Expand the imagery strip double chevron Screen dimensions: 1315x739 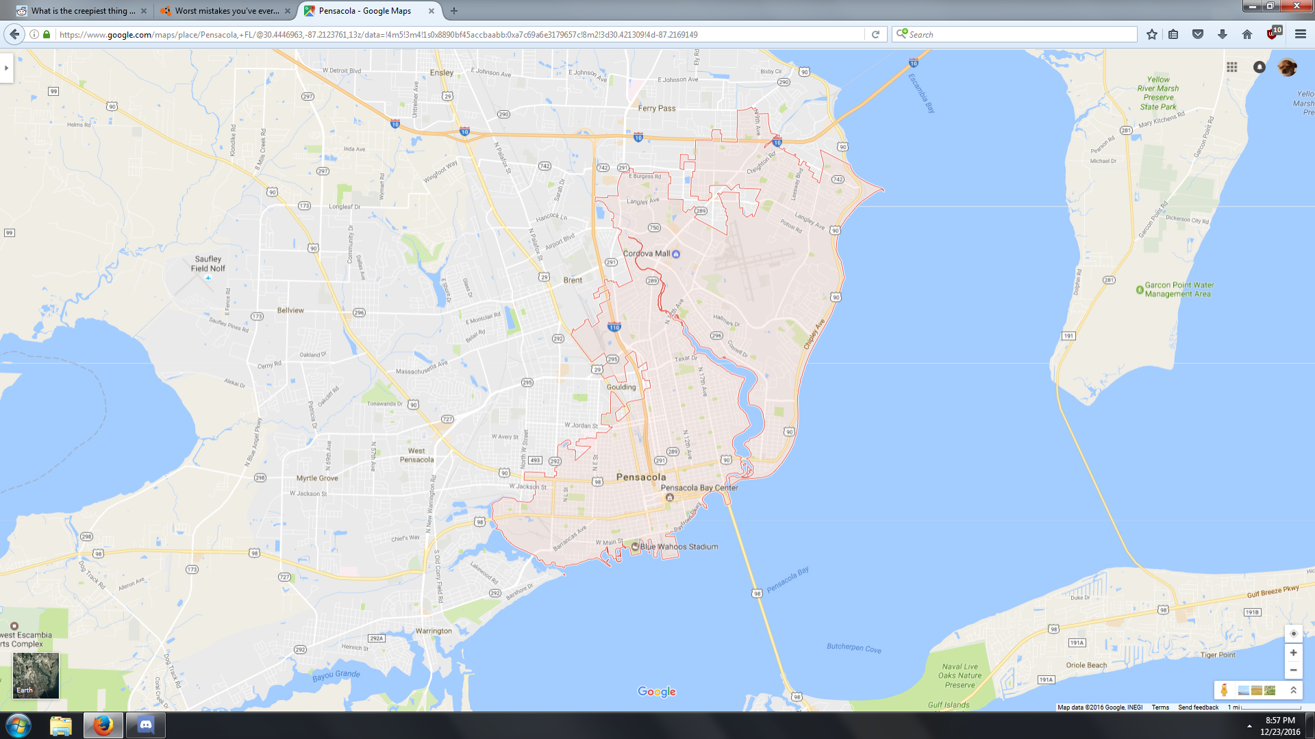click(1293, 690)
